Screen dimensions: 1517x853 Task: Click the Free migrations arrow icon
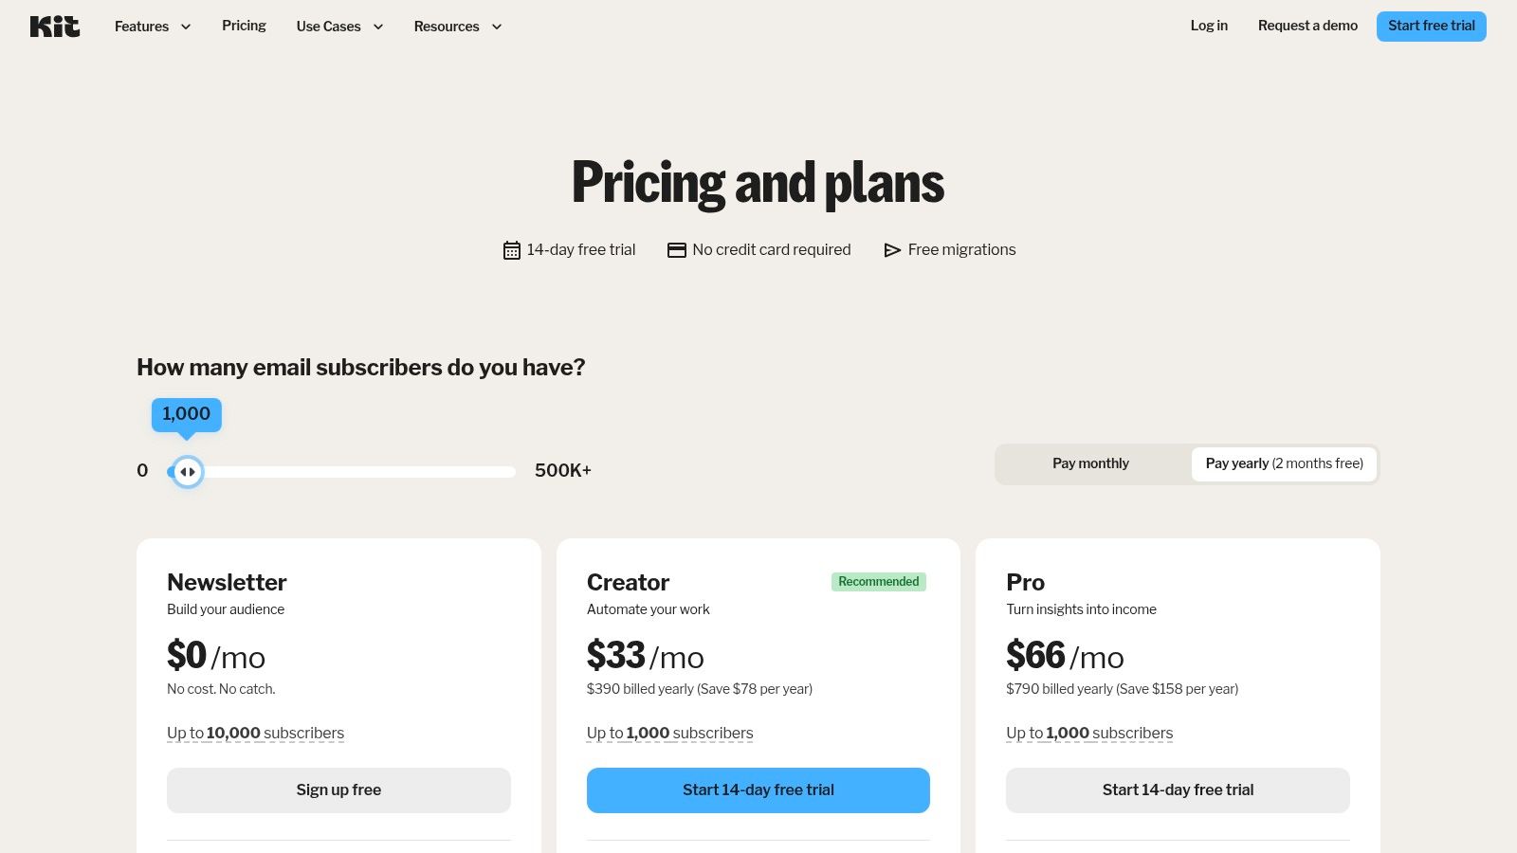point(891,249)
